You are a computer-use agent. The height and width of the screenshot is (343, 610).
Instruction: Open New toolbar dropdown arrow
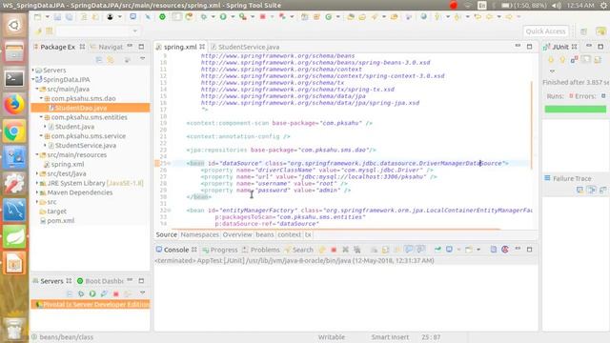pos(47,17)
